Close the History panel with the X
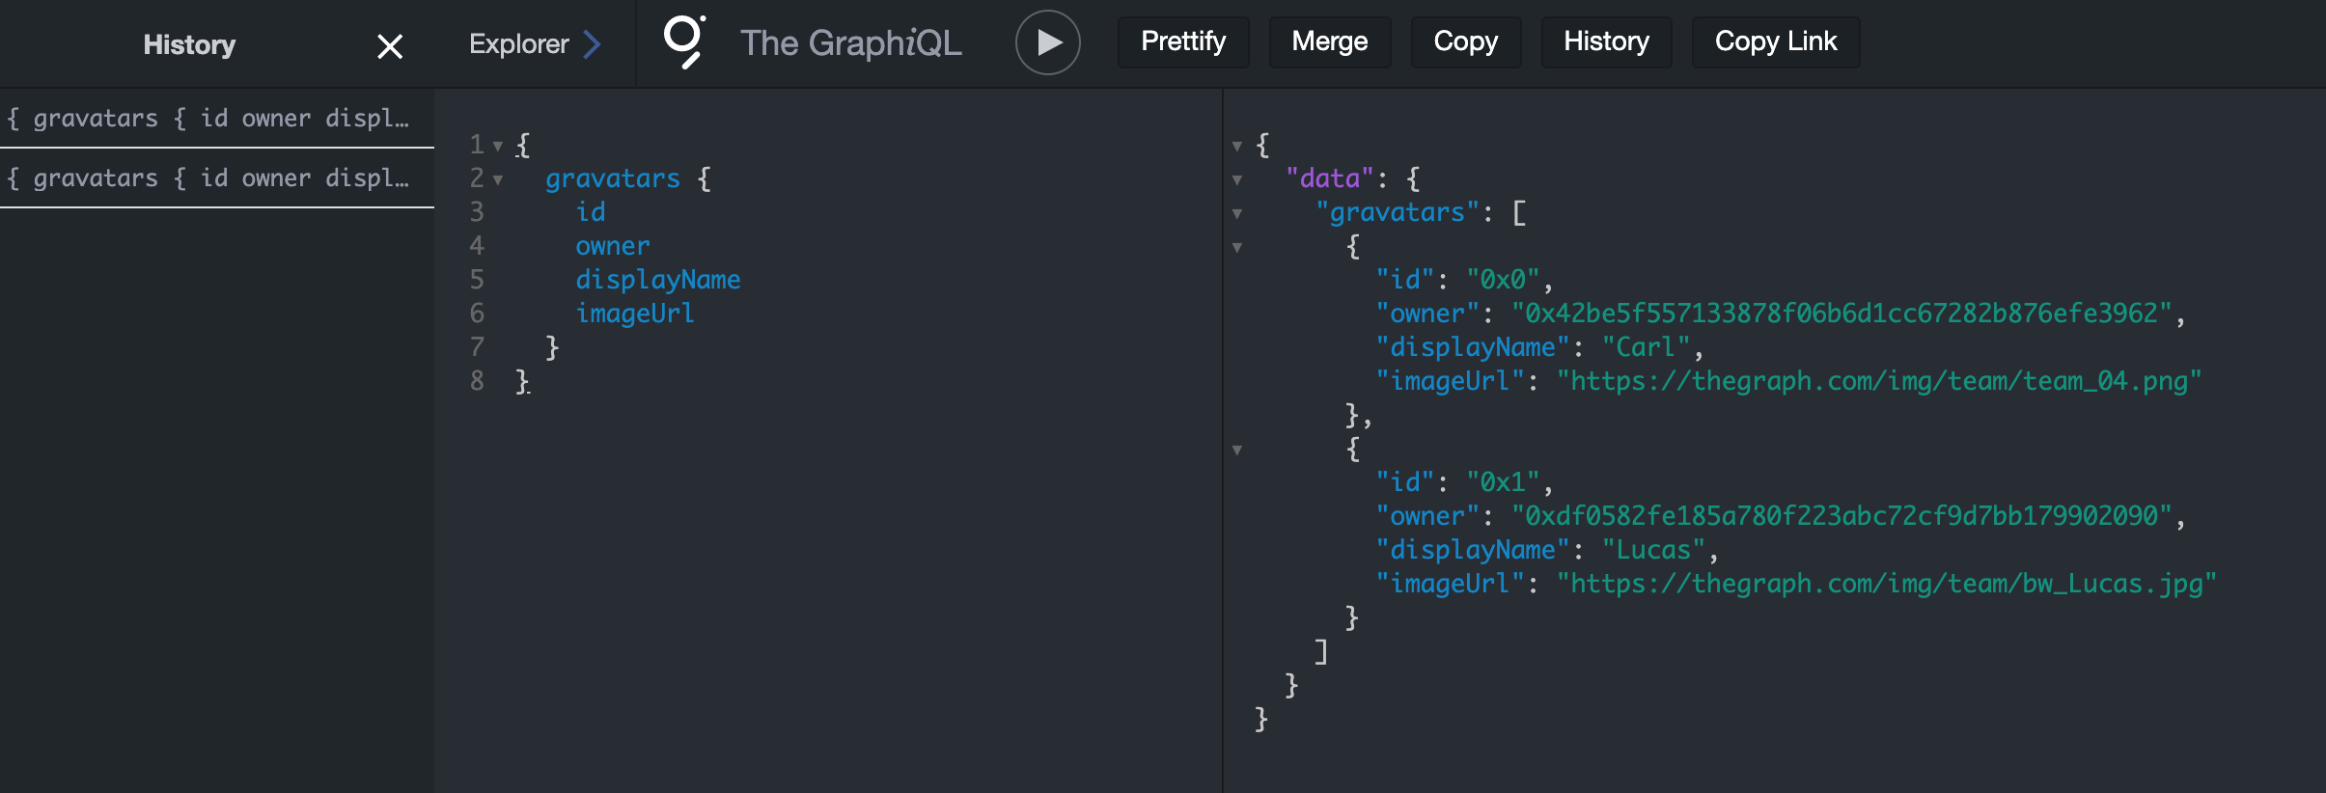The width and height of the screenshot is (2326, 793). (390, 46)
